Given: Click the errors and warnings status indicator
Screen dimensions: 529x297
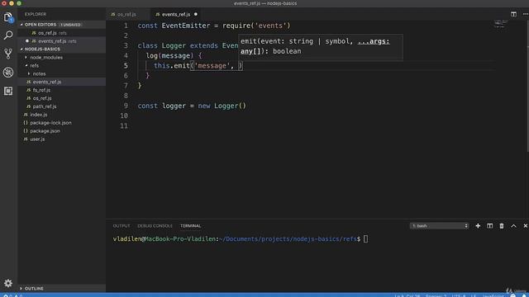Looking at the screenshot, I should click(x=13, y=295).
